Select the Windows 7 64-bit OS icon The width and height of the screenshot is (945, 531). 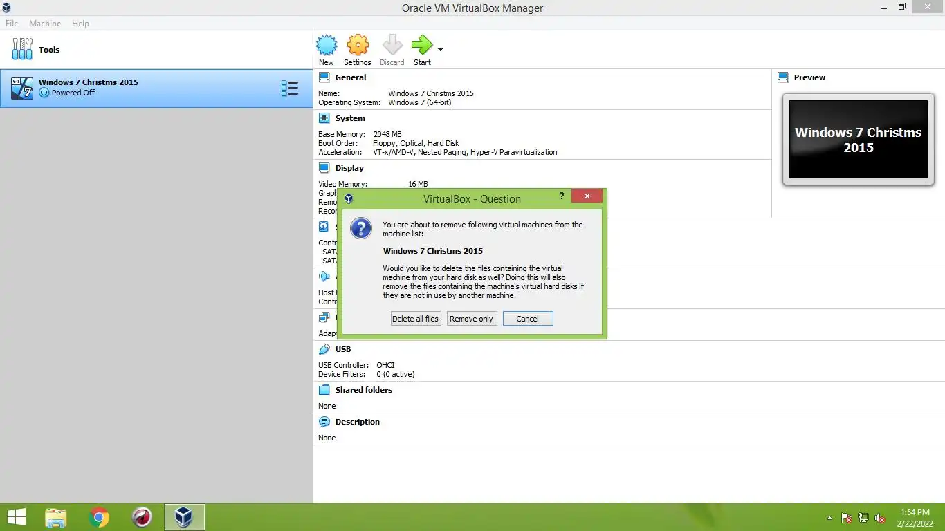pos(22,88)
